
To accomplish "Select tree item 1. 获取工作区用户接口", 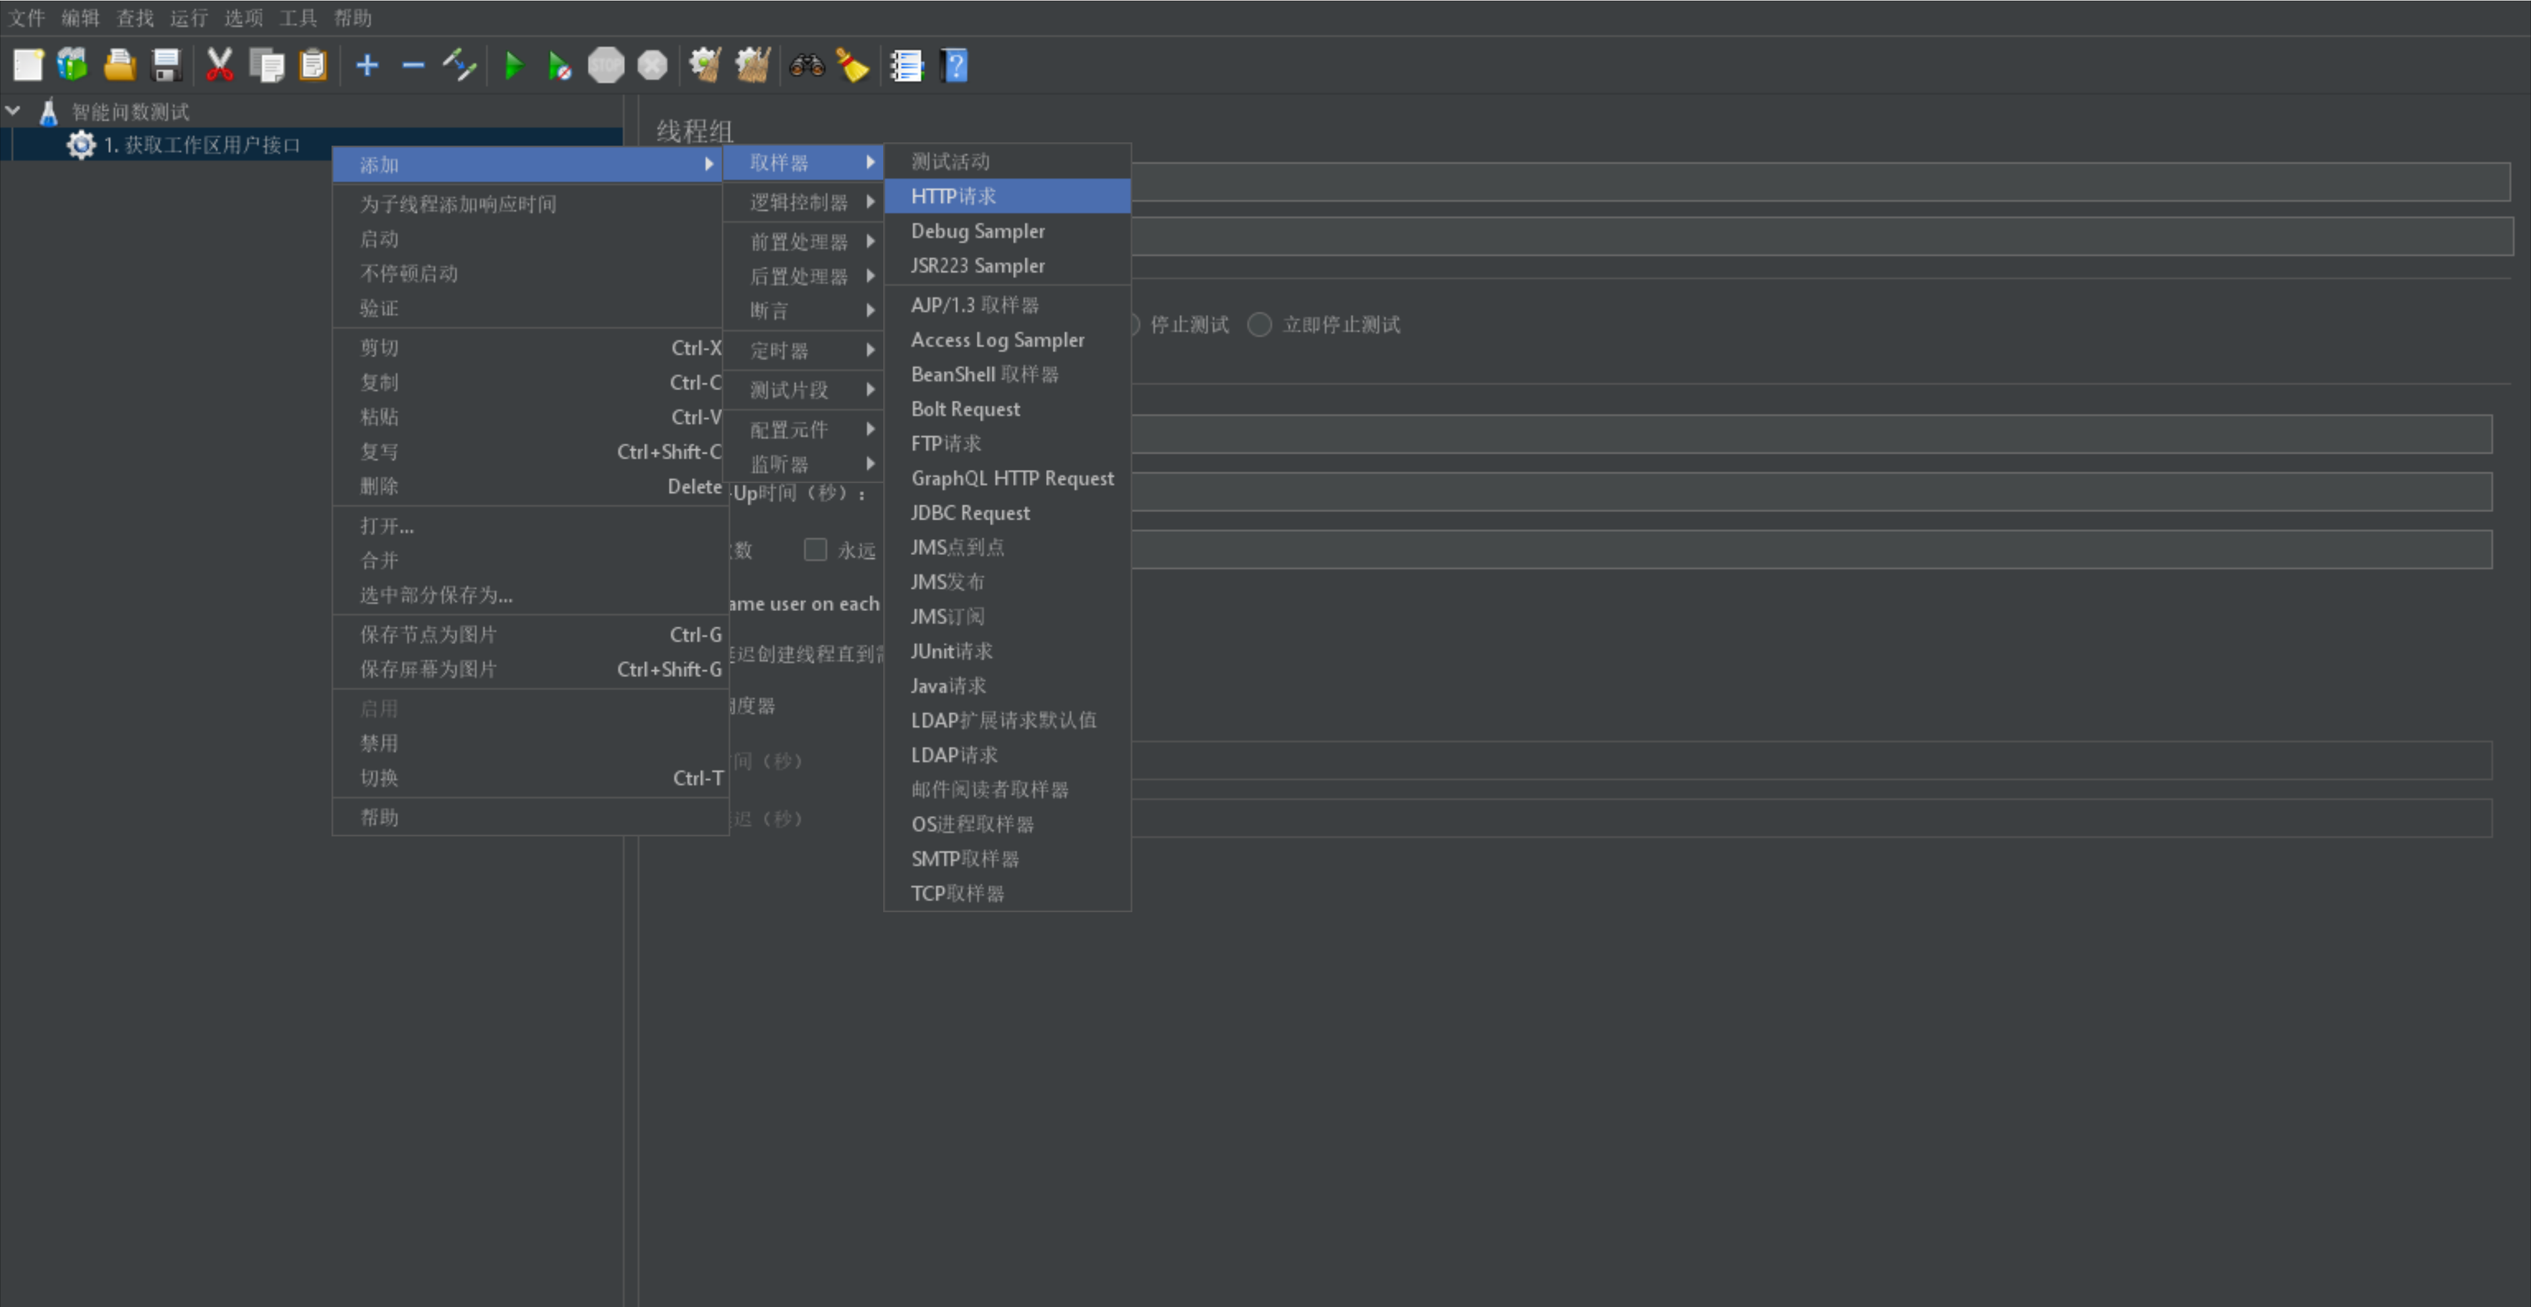I will tap(202, 144).
